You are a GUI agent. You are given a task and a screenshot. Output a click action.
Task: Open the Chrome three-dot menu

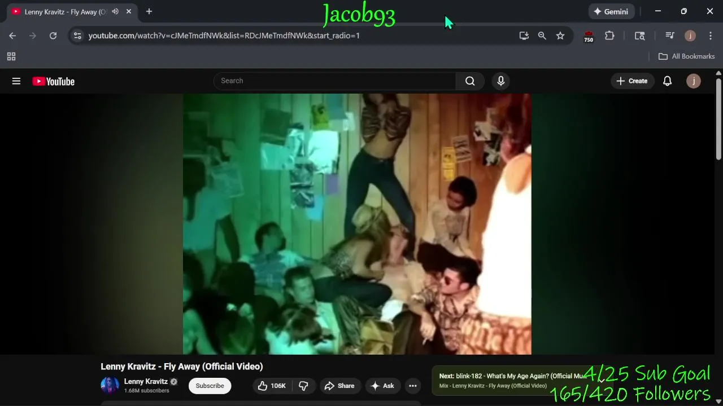pyautogui.click(x=711, y=36)
